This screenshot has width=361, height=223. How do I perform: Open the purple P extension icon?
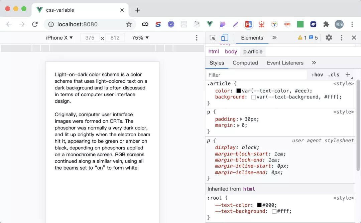(223, 24)
